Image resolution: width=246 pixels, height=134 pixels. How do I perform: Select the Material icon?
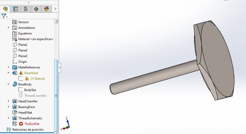(14, 39)
